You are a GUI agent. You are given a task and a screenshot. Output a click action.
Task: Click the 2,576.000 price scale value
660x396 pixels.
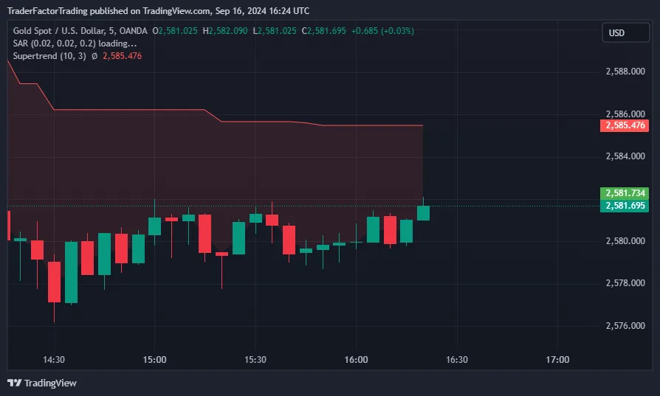coord(625,326)
